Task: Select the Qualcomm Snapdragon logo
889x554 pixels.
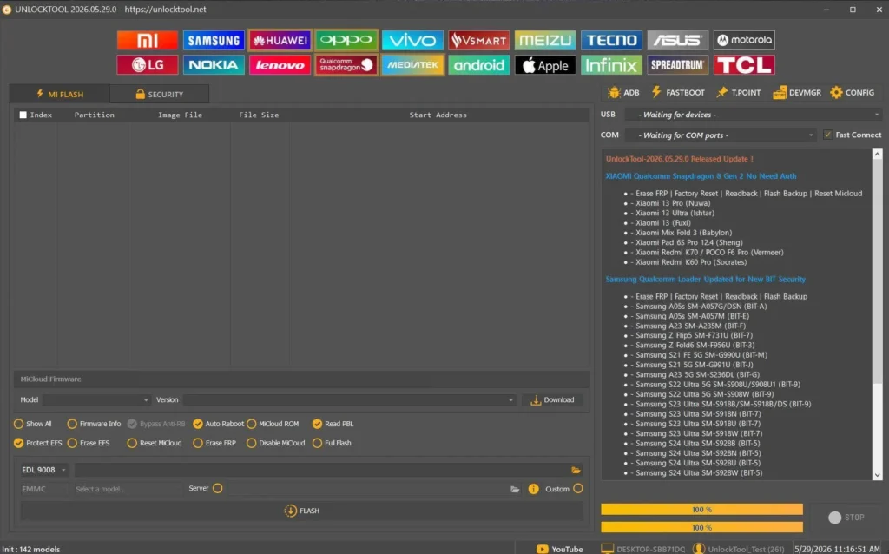Action: pyautogui.click(x=346, y=64)
